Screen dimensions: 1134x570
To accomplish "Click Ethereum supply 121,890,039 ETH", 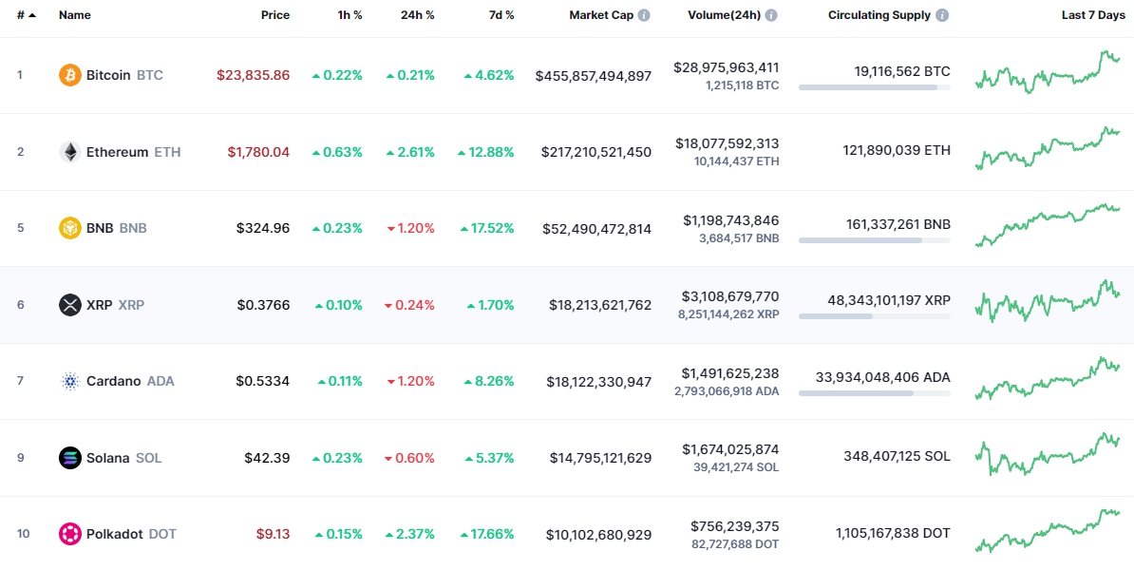I will [897, 150].
